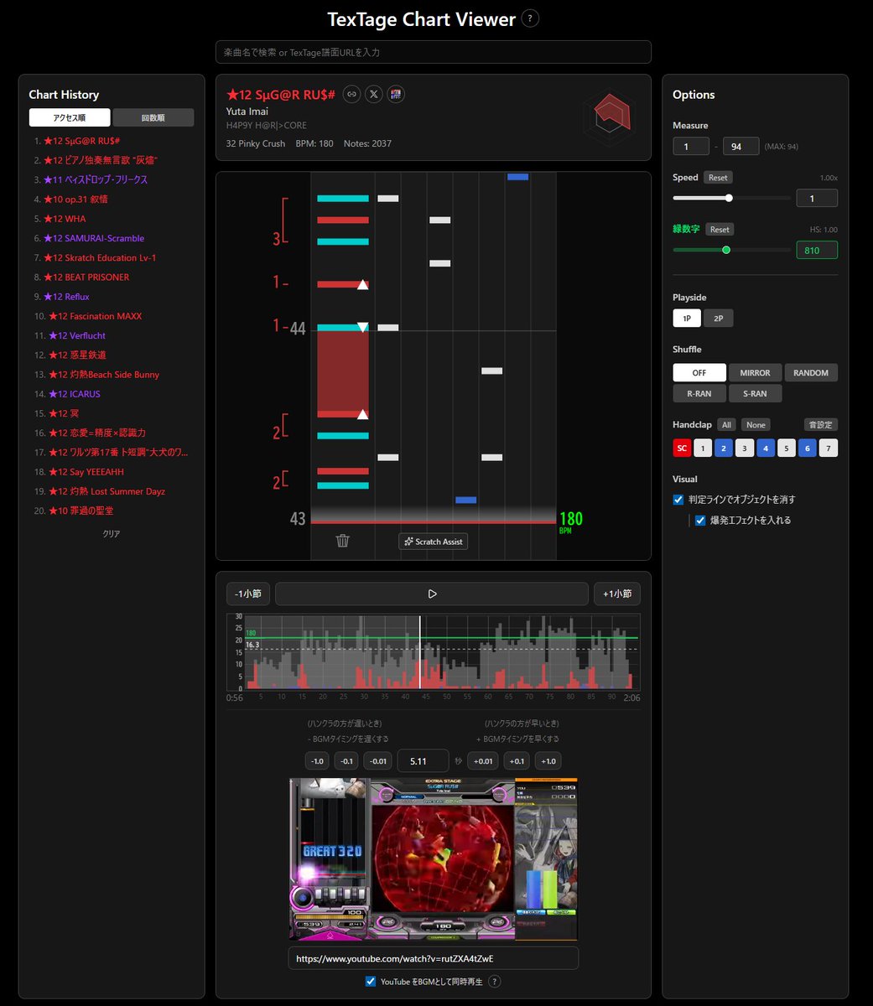The height and width of the screenshot is (1006, 873).
Task: Open the help question mark beside the title
Action: (x=530, y=18)
